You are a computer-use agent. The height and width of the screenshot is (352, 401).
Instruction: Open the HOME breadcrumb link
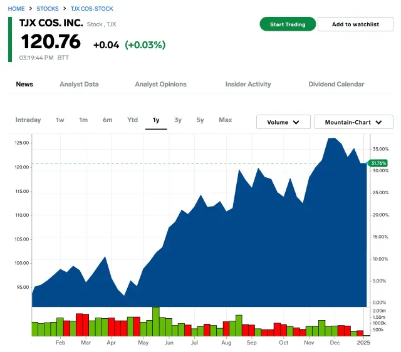point(16,9)
